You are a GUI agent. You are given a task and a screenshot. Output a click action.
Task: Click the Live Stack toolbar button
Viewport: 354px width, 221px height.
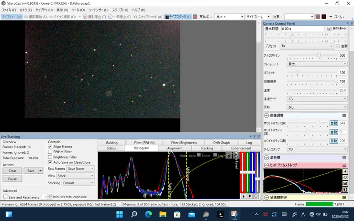point(177,17)
